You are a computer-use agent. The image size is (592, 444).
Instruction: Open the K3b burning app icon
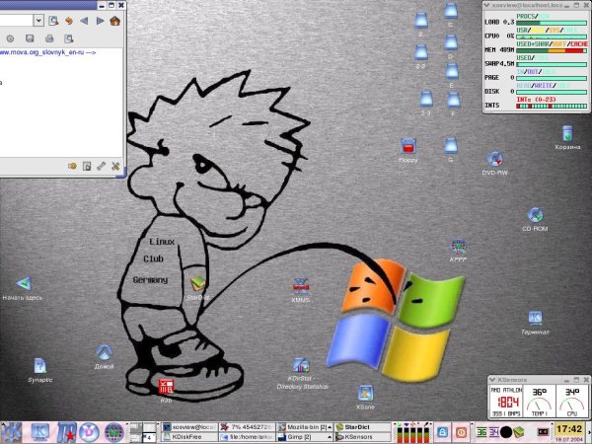pos(166,387)
